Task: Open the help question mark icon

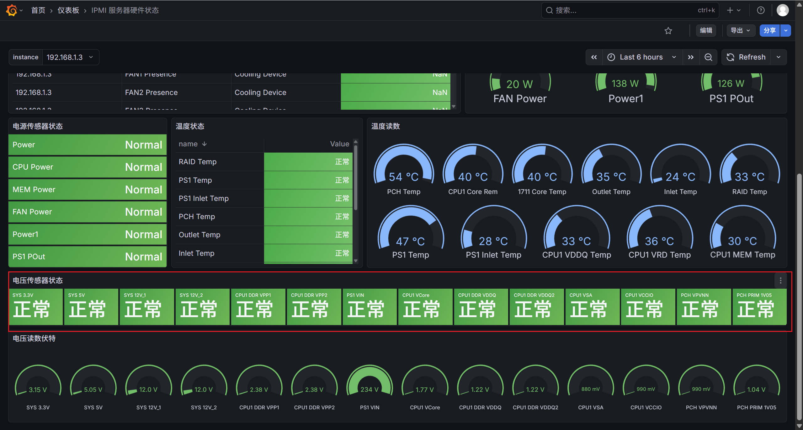Action: 761,10
